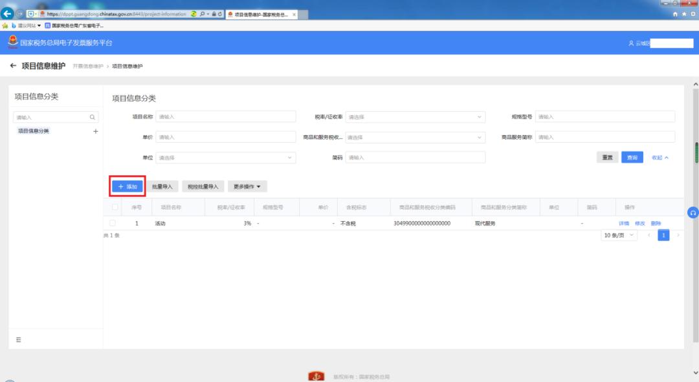Image resolution: width=699 pixels, height=382 pixels.
Task: Expand the 建议网站 favorites dropdown arrow
Action: pos(39,26)
